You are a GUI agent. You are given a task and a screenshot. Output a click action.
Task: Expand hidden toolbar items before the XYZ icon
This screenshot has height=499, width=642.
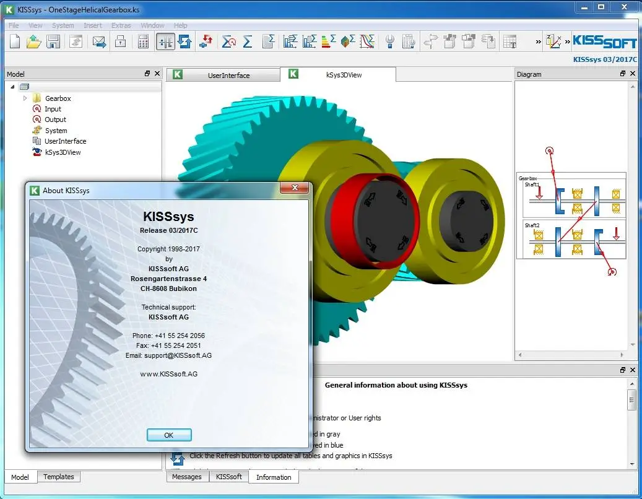click(x=539, y=41)
